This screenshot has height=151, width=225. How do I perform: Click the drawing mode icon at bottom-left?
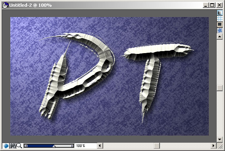(x=6, y=146)
